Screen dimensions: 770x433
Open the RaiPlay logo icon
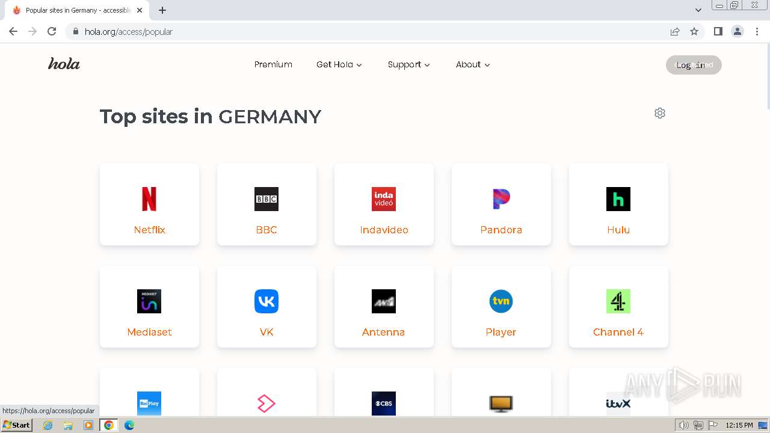[x=149, y=404]
